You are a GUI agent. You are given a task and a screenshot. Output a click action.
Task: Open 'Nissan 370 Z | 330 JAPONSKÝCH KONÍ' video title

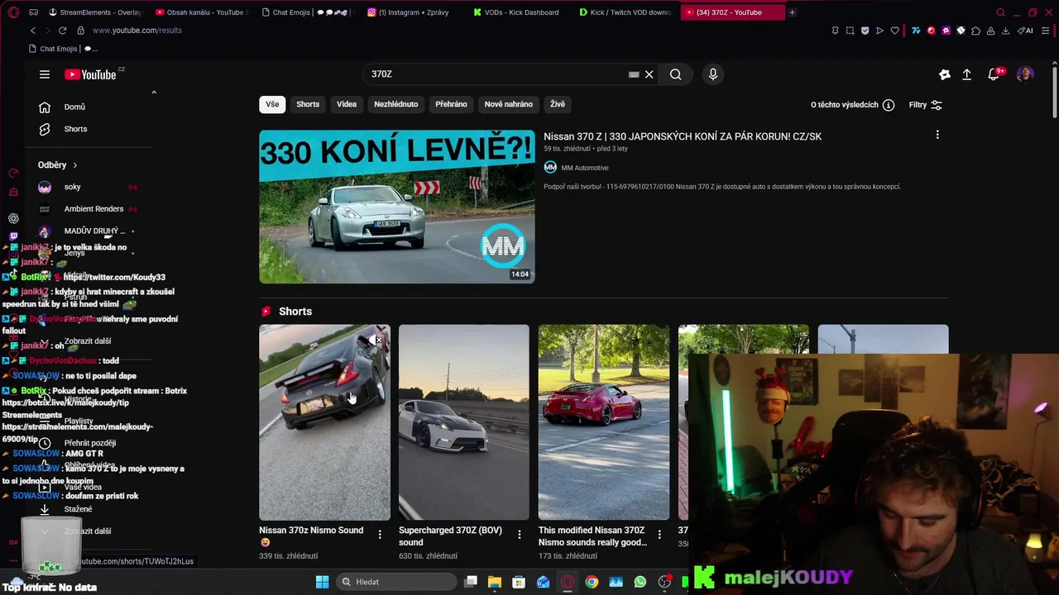(x=683, y=136)
